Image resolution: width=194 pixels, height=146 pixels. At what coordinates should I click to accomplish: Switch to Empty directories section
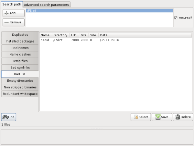(20, 80)
